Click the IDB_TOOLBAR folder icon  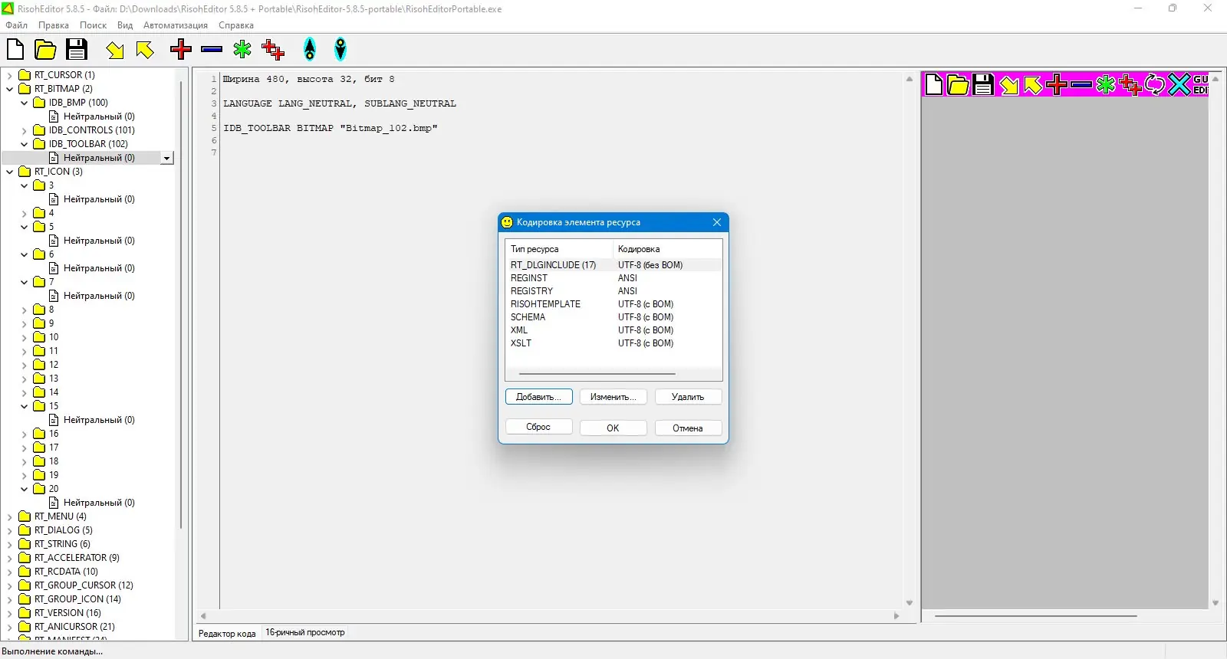[39, 144]
